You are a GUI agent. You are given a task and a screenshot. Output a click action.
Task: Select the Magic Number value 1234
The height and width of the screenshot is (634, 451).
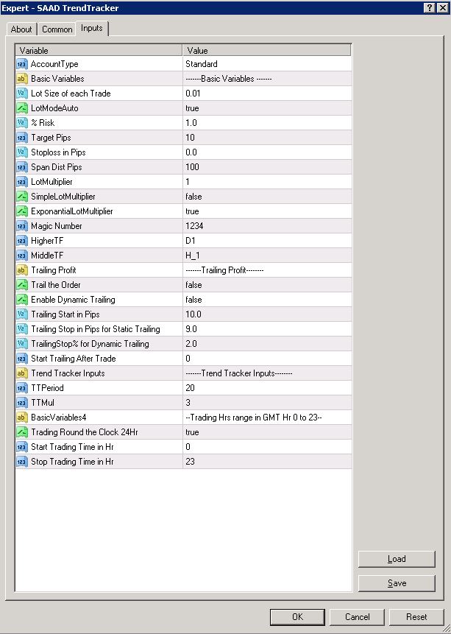point(194,226)
